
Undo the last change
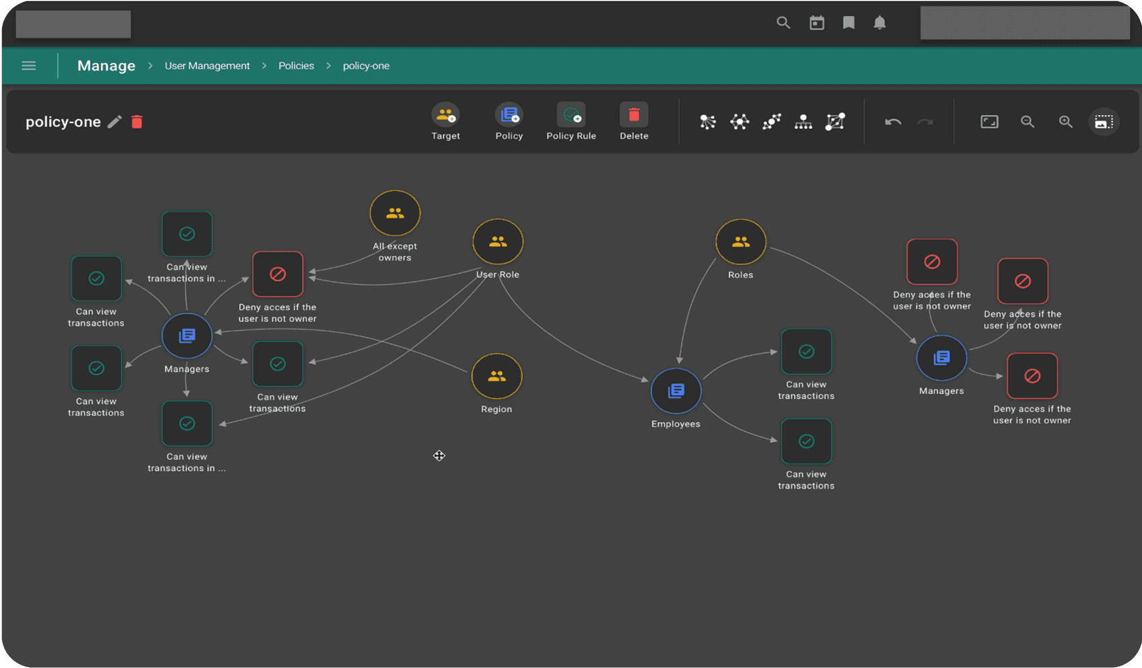click(893, 122)
